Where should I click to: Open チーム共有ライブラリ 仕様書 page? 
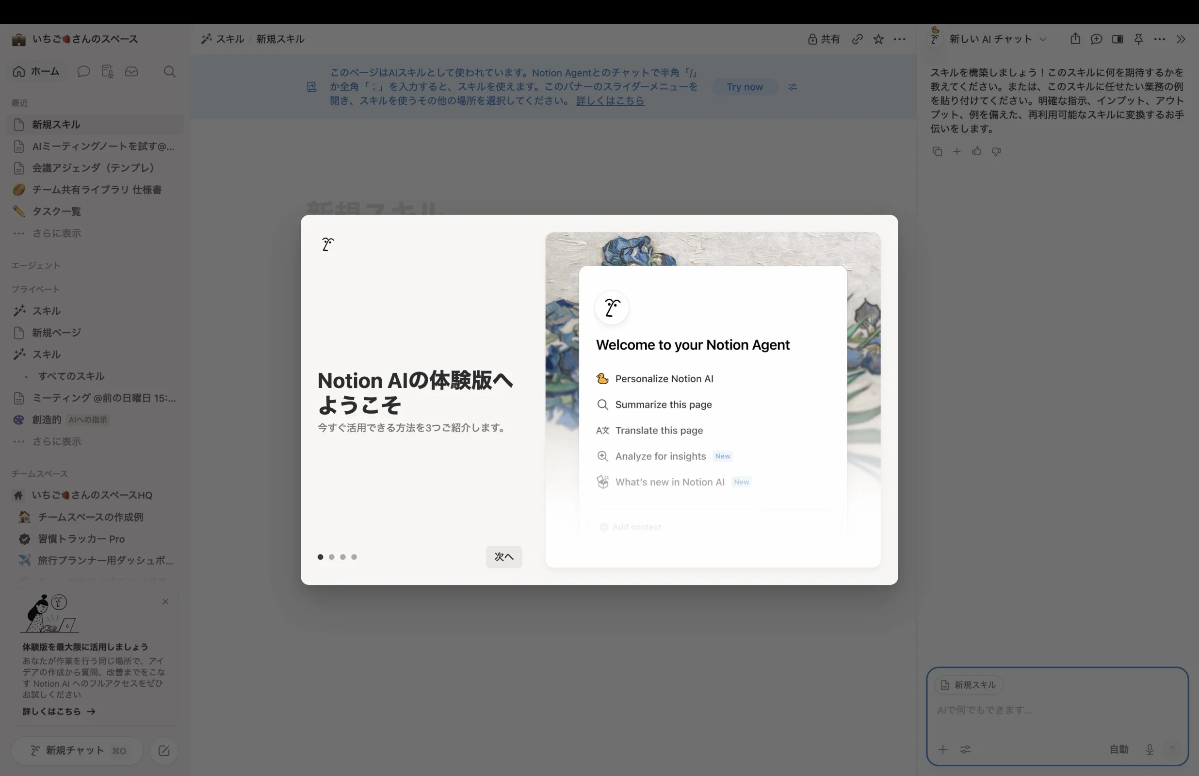(95, 190)
